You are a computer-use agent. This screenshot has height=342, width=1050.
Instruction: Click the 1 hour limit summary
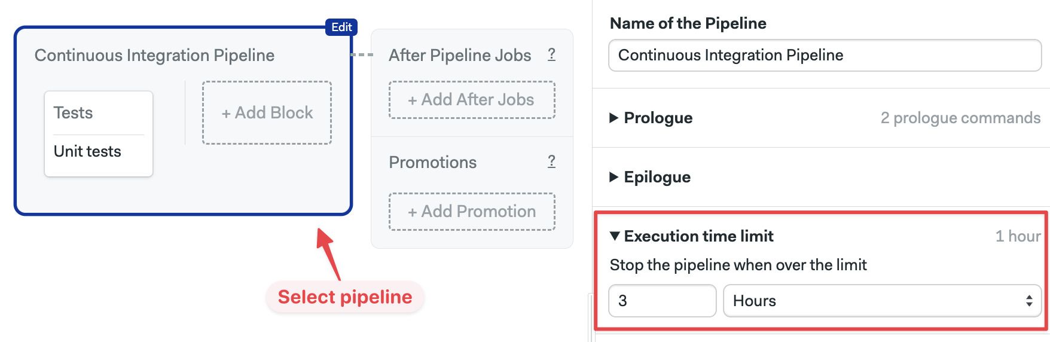1018,236
